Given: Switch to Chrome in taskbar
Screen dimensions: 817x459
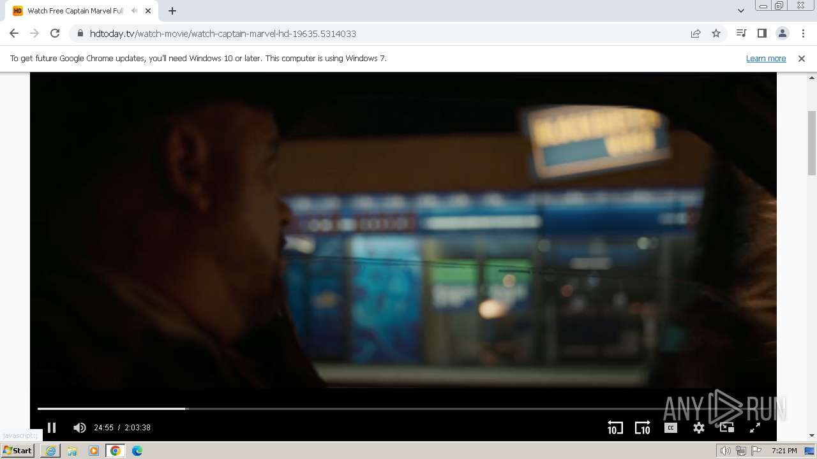Looking at the screenshot, I should pyautogui.click(x=116, y=451).
